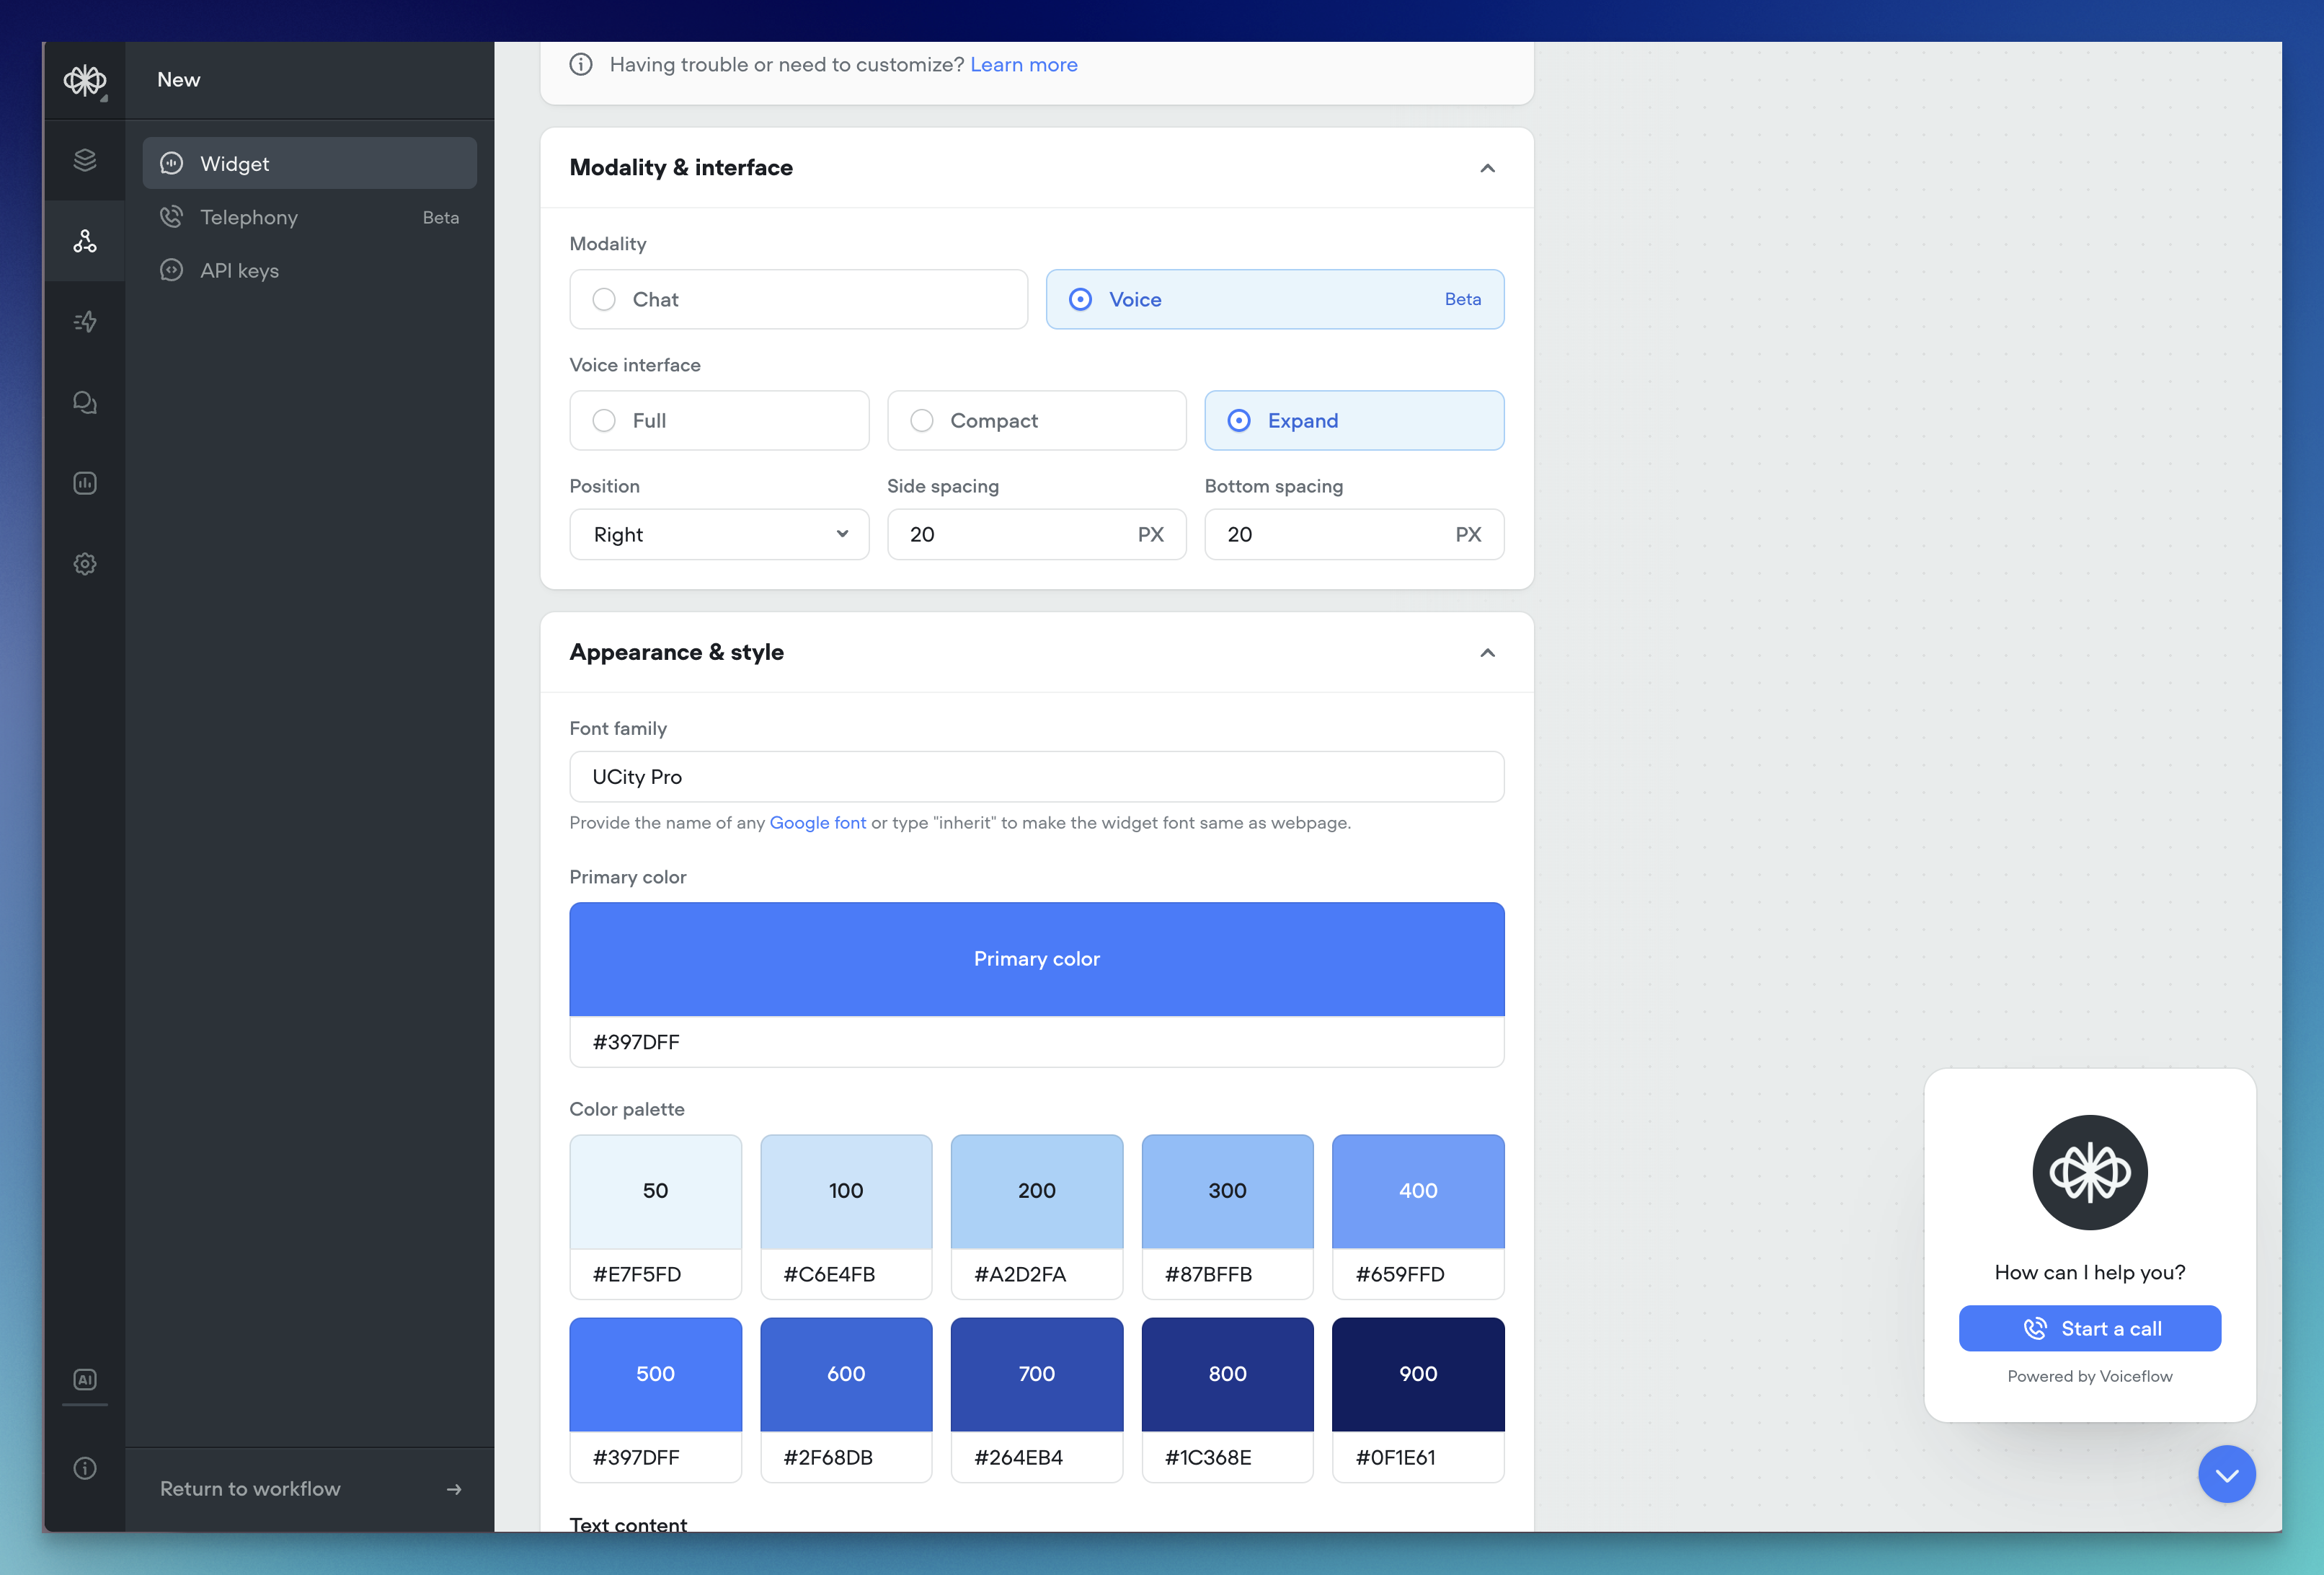View Transcripts via the chat bubble icon

pyautogui.click(x=85, y=402)
